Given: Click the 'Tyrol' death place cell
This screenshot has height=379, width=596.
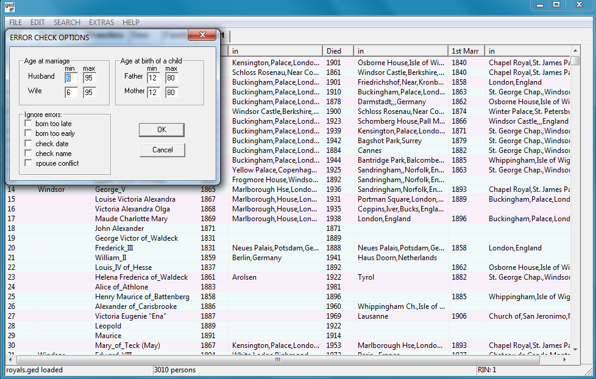Looking at the screenshot, I should (x=366, y=277).
